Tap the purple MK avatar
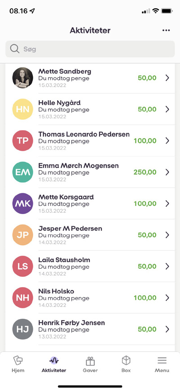This screenshot has width=180, height=391. (22, 204)
